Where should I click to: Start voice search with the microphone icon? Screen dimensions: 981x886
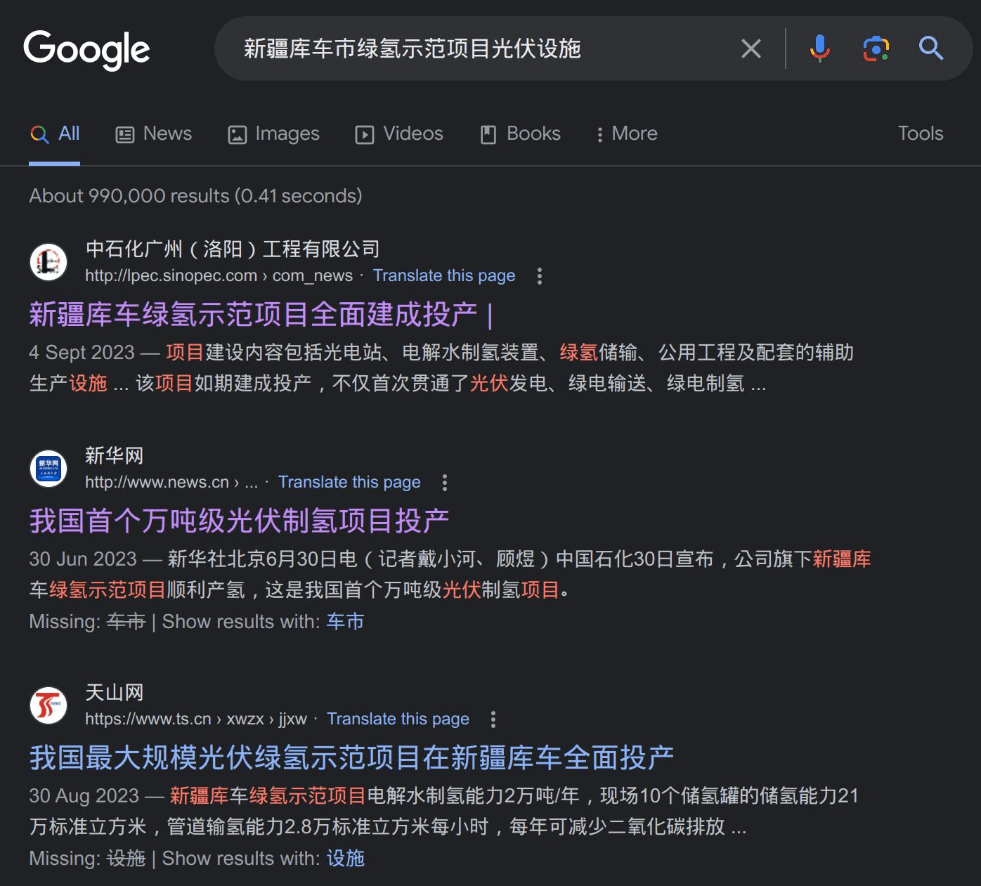point(819,48)
